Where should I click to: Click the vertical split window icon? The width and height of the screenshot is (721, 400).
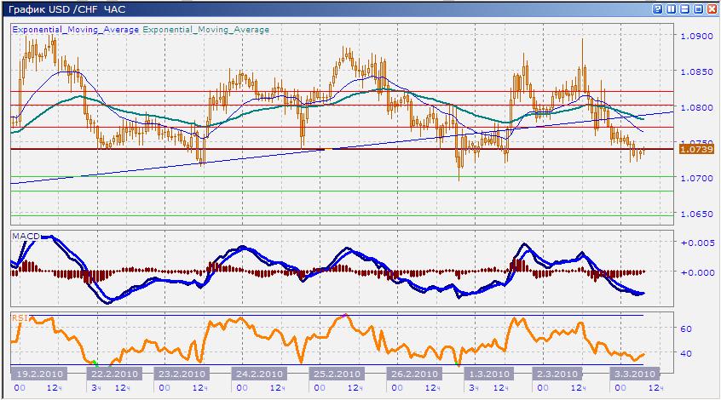tap(672, 9)
